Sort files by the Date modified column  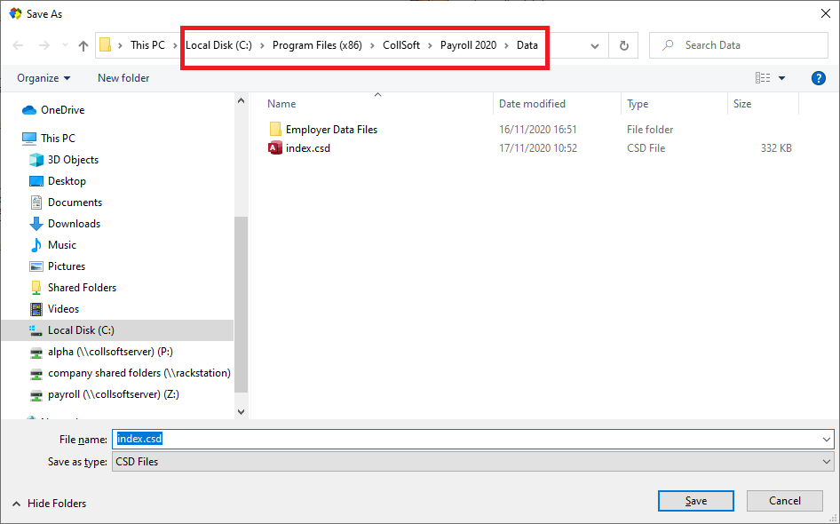click(x=532, y=104)
